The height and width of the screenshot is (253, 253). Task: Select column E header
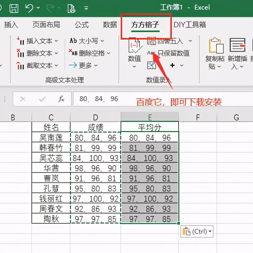click(x=150, y=117)
